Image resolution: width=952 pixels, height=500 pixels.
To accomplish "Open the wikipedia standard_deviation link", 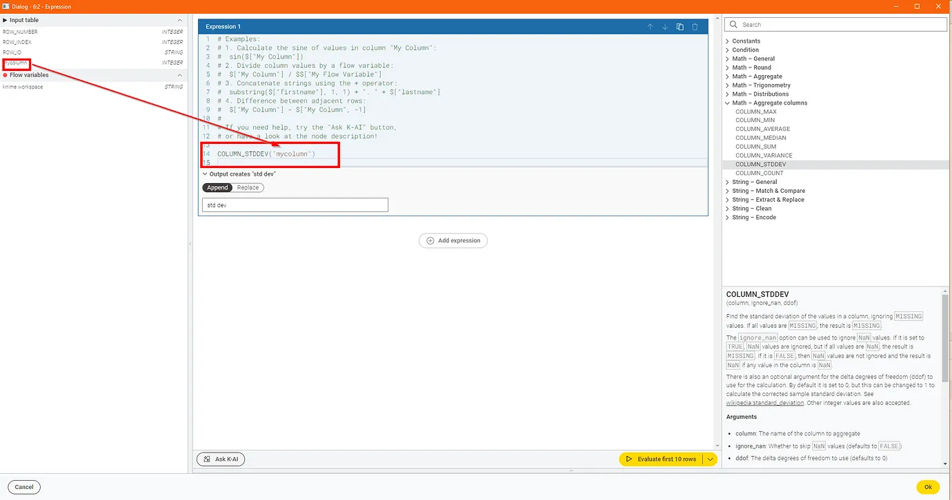I will (x=764, y=403).
